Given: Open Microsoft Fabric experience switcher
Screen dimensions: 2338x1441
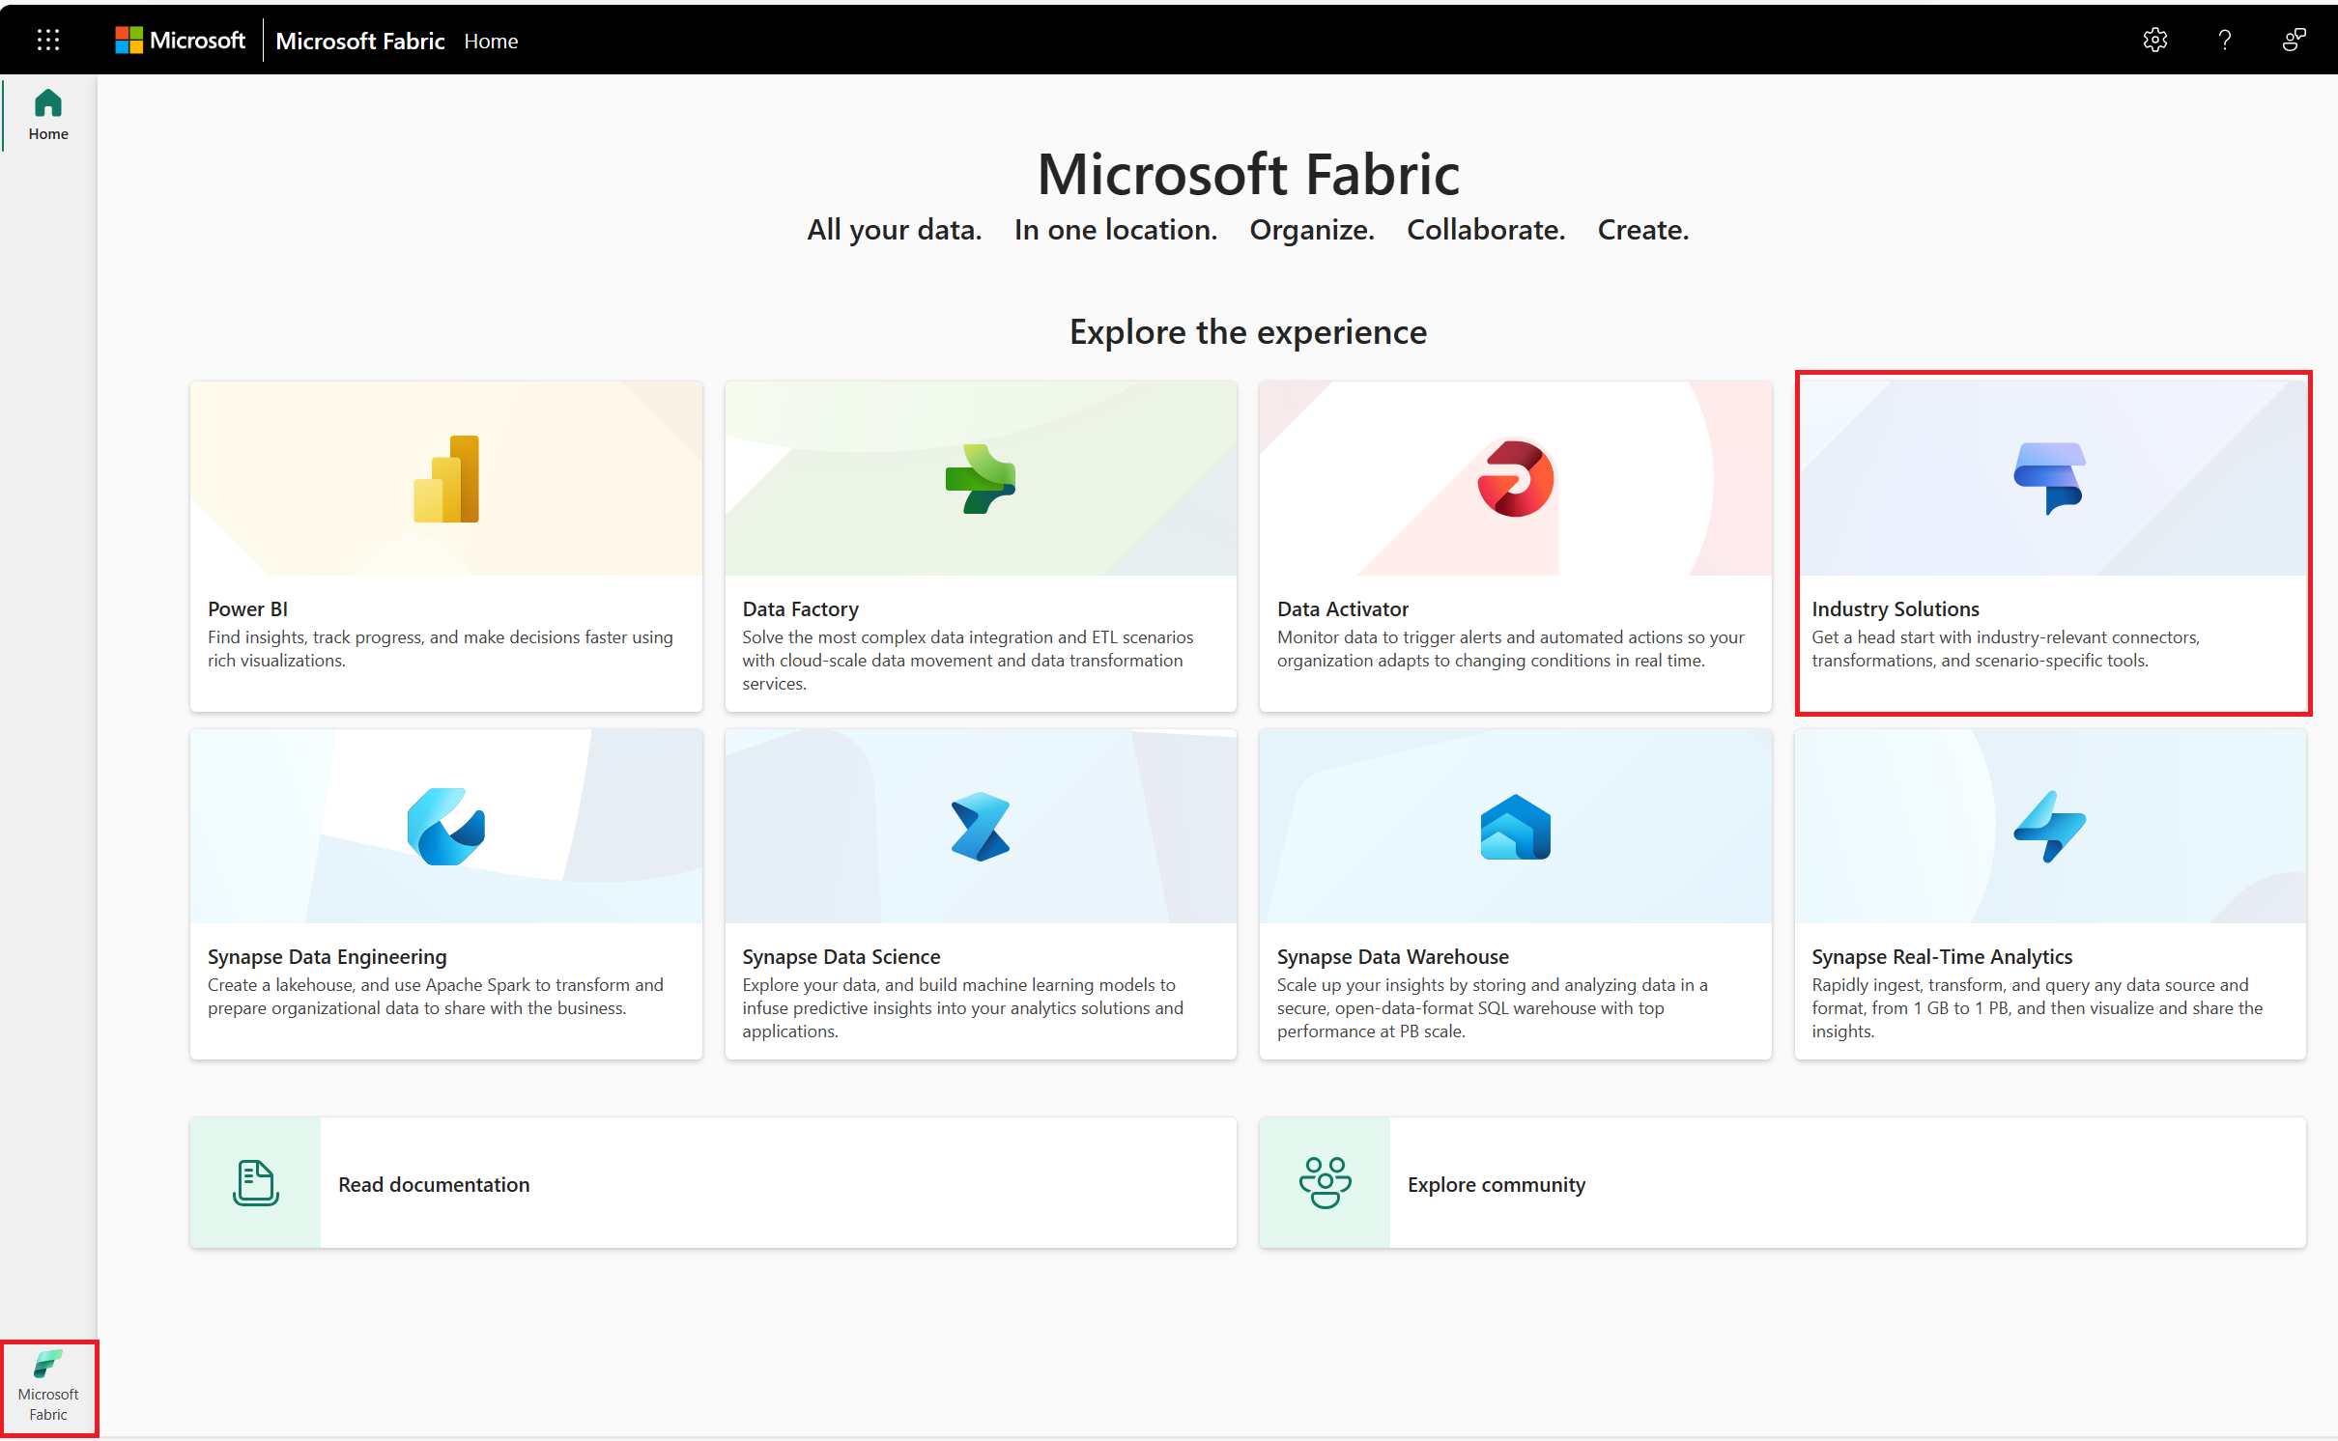Looking at the screenshot, I should pos(48,1388).
